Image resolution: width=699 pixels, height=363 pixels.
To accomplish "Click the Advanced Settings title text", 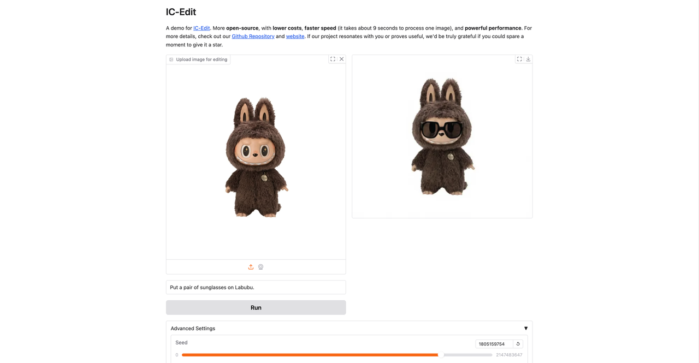I will 193,329.
